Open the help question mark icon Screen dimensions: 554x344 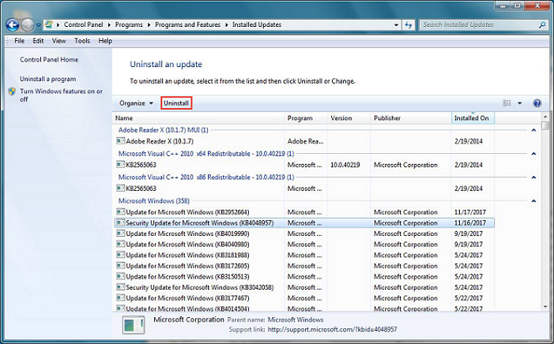537,103
